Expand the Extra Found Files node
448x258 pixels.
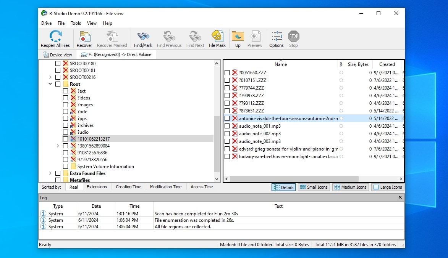coord(50,173)
